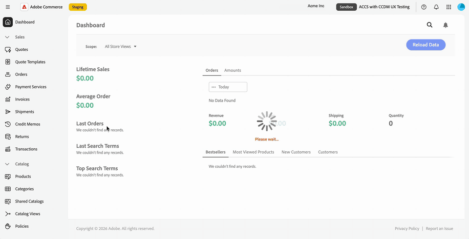Image resolution: width=469 pixels, height=239 pixels.
Task: Click the Average Order heading
Action: click(93, 97)
